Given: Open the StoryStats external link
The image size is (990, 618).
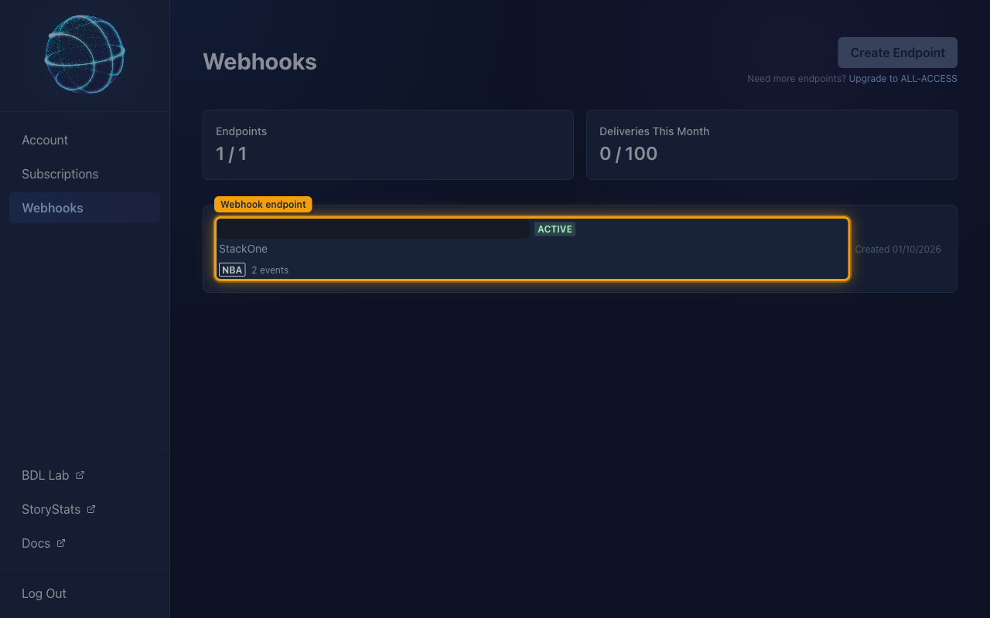Looking at the screenshot, I should pos(84,509).
